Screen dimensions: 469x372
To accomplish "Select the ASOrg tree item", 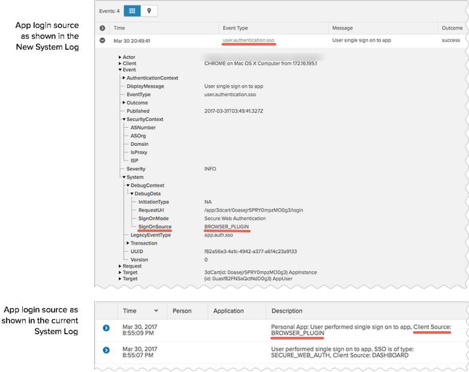I will coord(138,136).
